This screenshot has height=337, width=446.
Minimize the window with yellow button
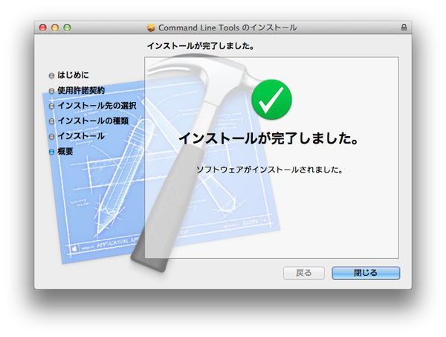[55, 28]
